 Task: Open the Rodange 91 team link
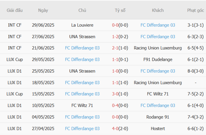pos(158,117)
